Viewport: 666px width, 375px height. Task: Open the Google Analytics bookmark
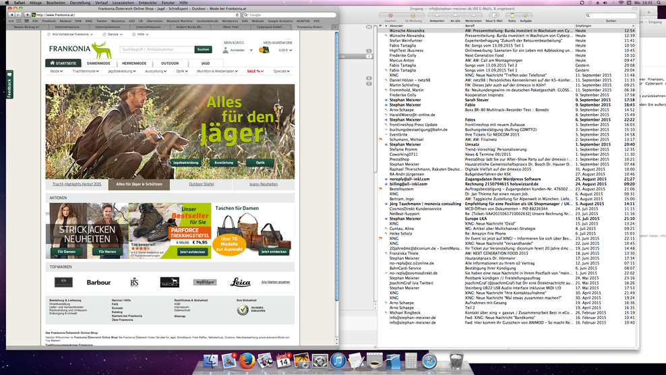point(280,21)
